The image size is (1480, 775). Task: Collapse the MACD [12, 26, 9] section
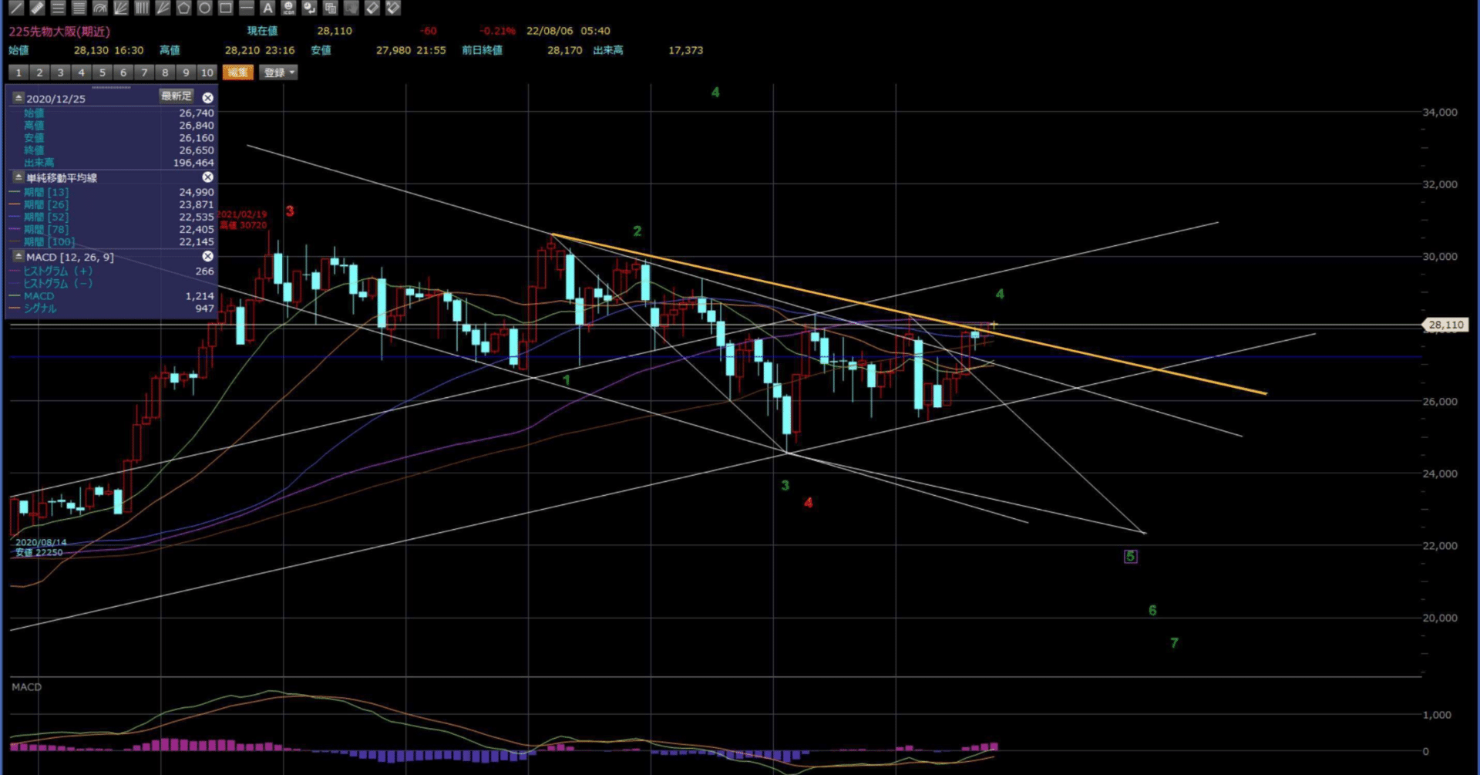click(18, 256)
